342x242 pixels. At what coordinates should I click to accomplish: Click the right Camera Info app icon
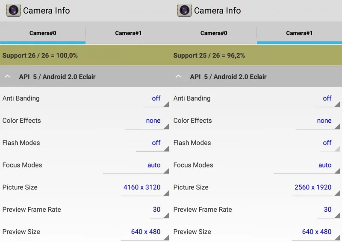(x=184, y=10)
